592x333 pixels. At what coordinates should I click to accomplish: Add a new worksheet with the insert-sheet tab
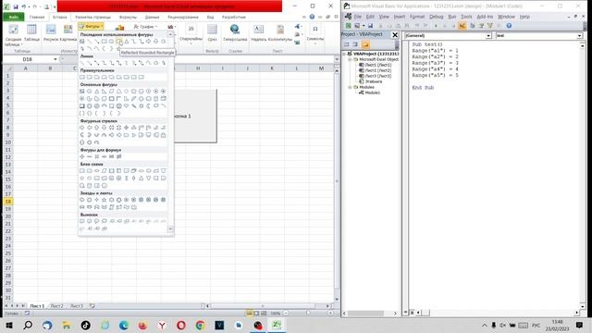pos(92,306)
